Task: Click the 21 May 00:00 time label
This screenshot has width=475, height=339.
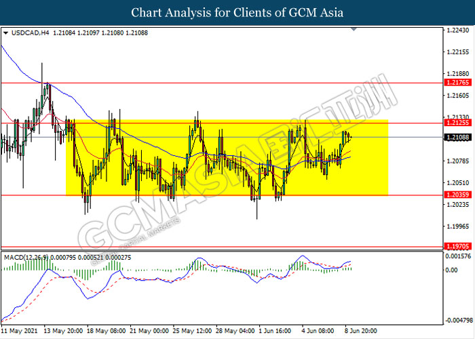Action: coord(149,331)
